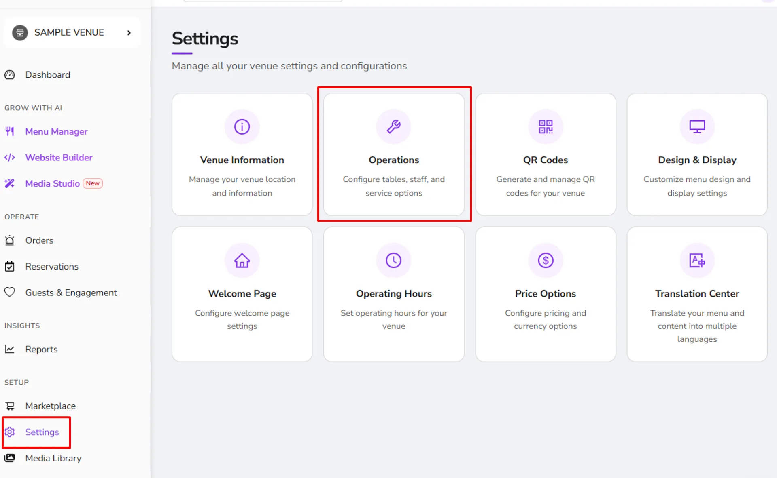
Task: Open Guests & Engagement section
Action: [71, 293]
